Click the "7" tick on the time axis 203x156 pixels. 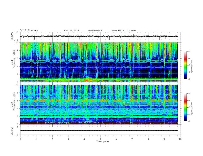pyautogui.click(x=132, y=139)
